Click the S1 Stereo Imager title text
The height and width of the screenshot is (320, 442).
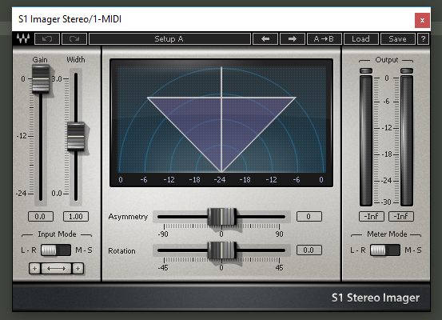(x=376, y=298)
